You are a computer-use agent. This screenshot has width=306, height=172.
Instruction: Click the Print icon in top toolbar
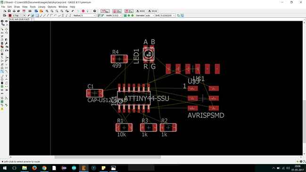tap(14, 11)
